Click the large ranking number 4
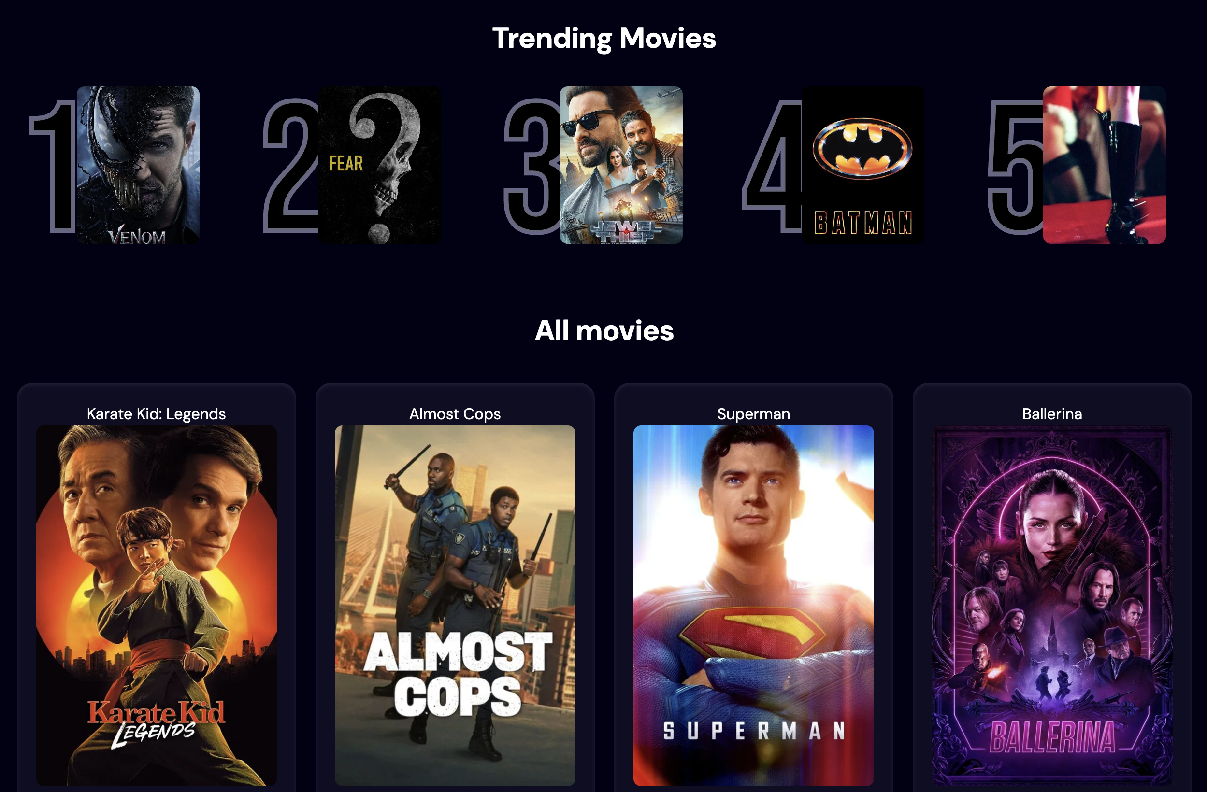This screenshot has width=1207, height=792. (x=772, y=166)
